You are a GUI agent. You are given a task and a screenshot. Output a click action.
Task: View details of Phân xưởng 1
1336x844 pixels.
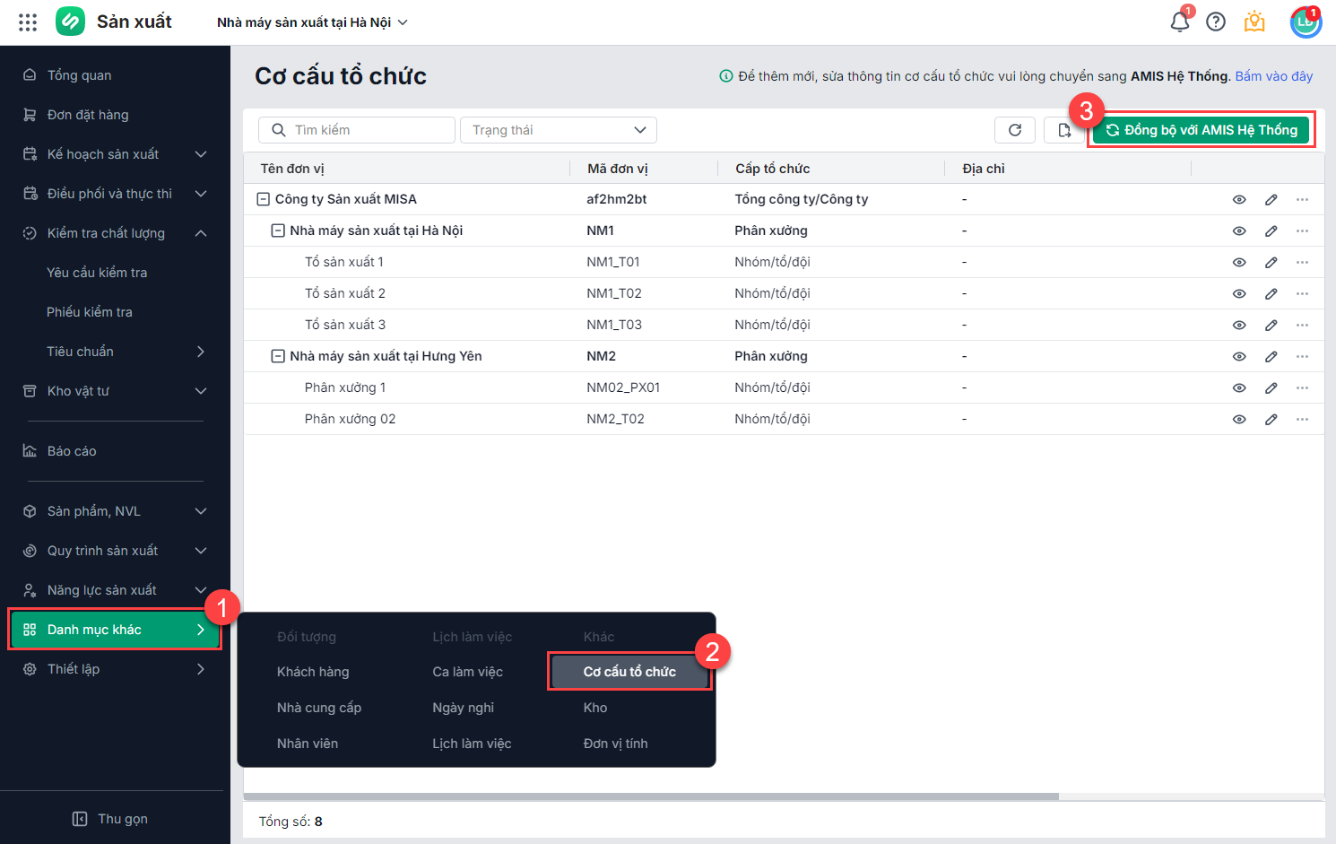1239,388
